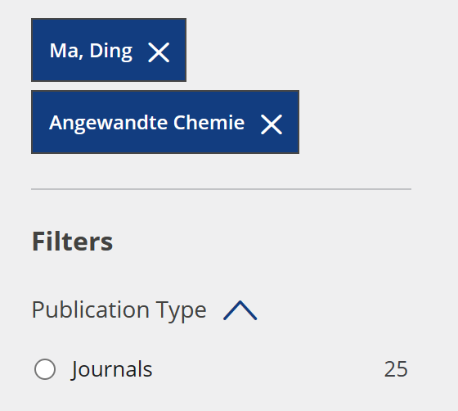Clear the Angewandte Chemie source filter
The width and height of the screenshot is (458, 411).
pos(272,124)
